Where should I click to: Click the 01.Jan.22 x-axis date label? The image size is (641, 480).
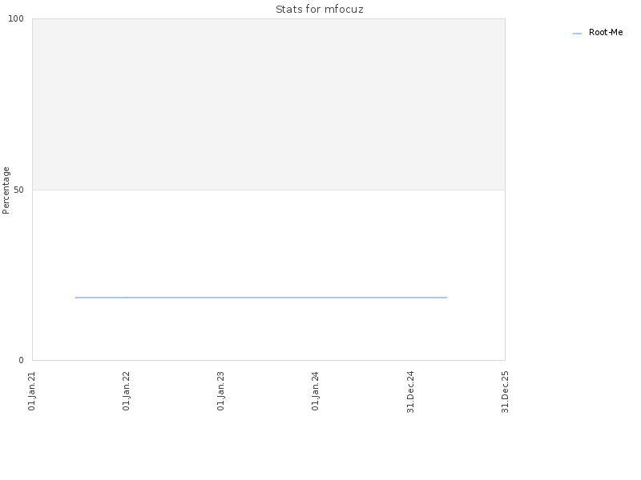click(x=127, y=391)
